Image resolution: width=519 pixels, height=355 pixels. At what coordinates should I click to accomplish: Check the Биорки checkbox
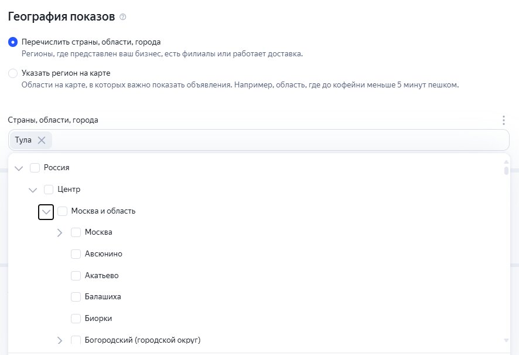[76, 319]
